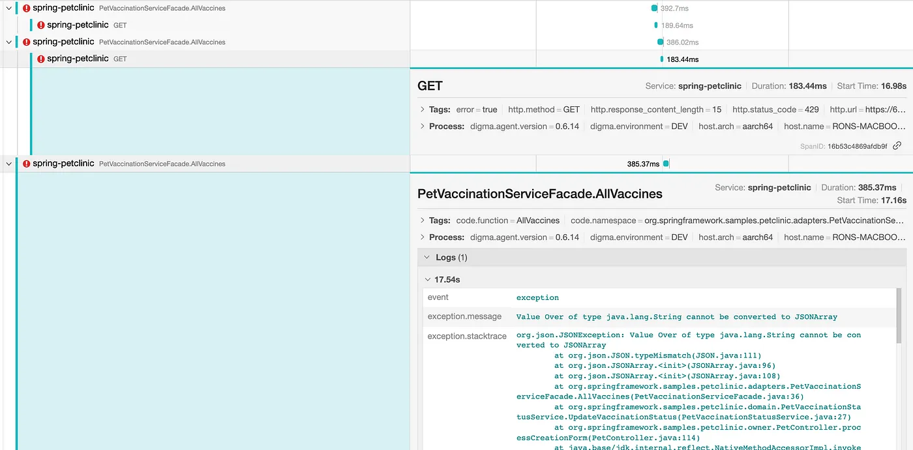Viewport: 913px width, 450px height.
Task: Click the error icon on the 386.02ms AllVaccines span
Action: (26, 42)
